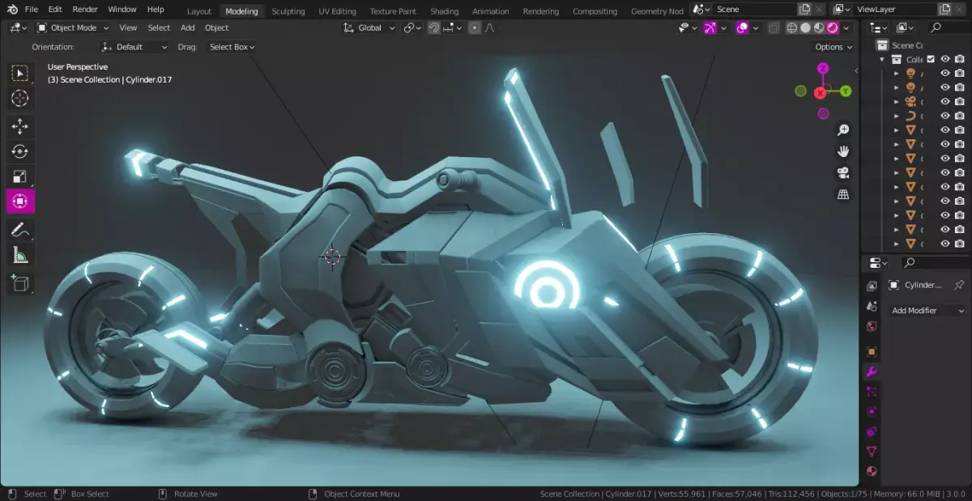The width and height of the screenshot is (972, 501).
Task: Click the new scene icon beside Scene
Action: 805,10
